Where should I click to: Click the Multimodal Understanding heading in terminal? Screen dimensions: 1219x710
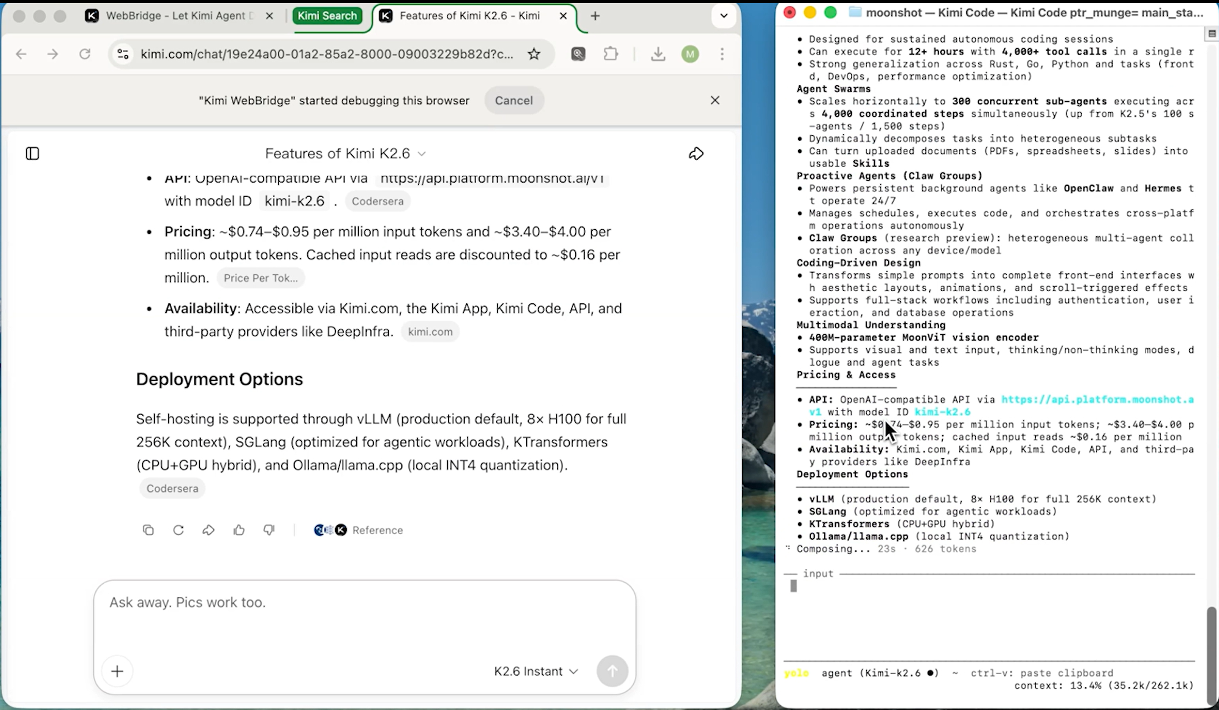pos(871,325)
